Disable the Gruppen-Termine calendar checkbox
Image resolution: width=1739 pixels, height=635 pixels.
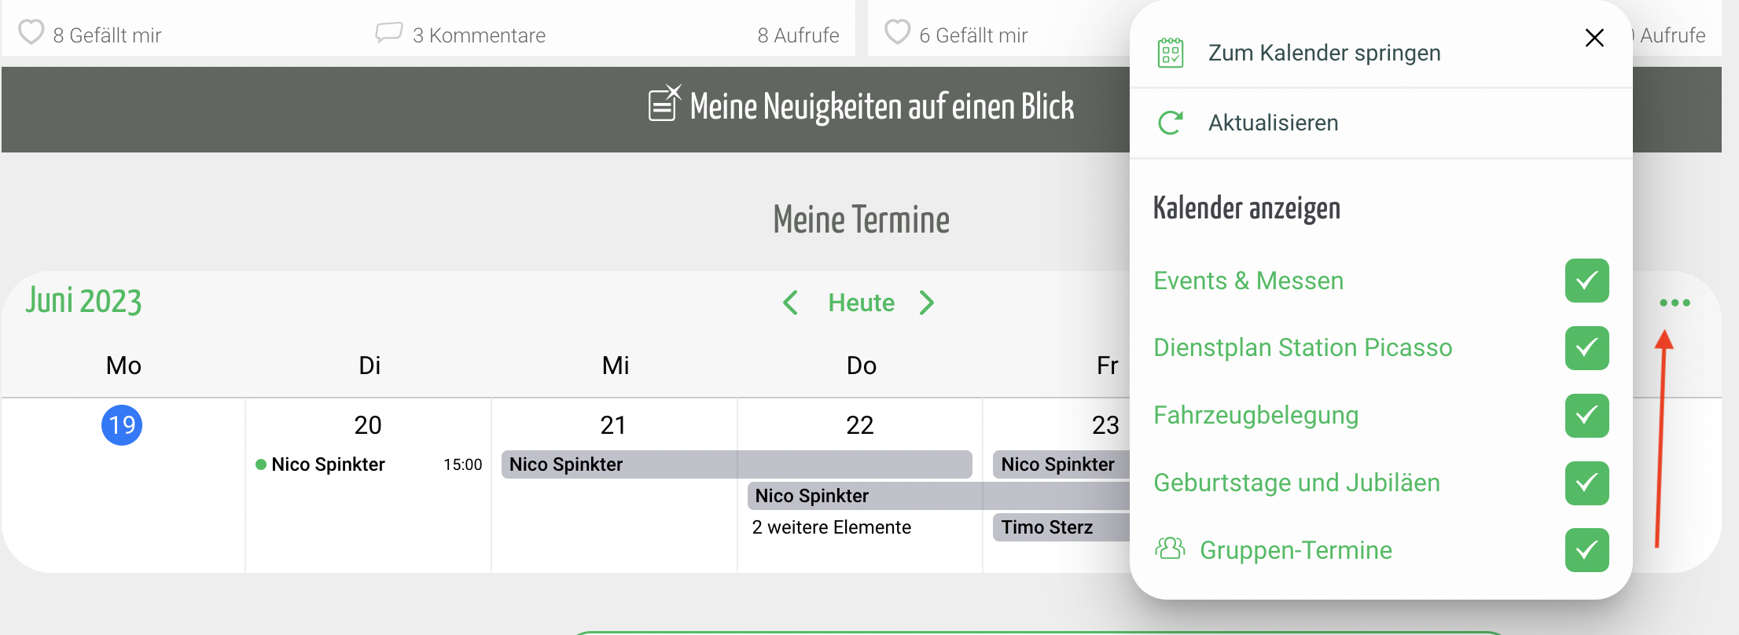[1586, 550]
